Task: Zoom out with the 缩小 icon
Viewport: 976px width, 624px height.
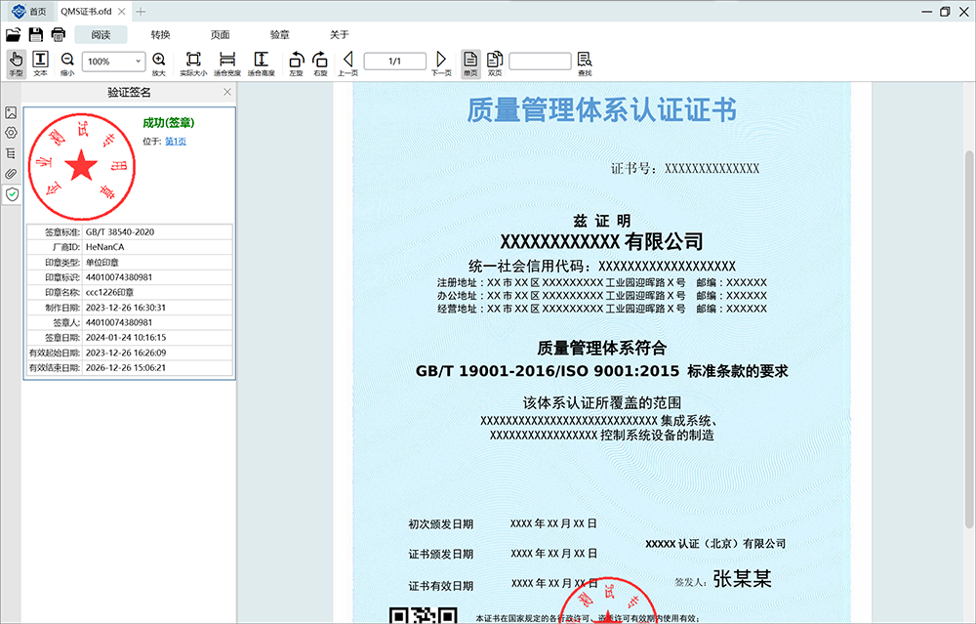Action: pyautogui.click(x=67, y=63)
